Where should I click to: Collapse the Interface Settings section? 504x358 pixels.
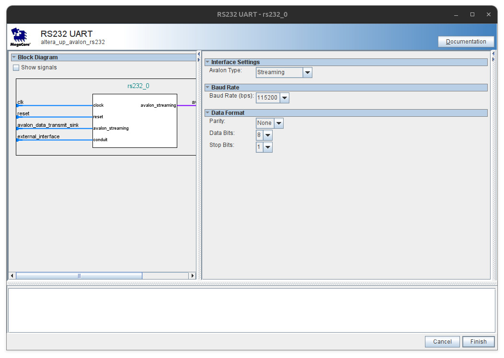click(207, 62)
